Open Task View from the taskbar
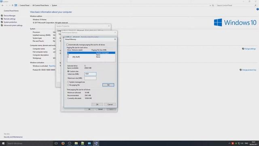The width and height of the screenshot is (259, 146). pos(56,143)
